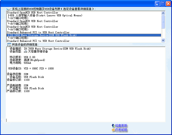Open the 作者邮箱 link
Viewport: 172px width, 135px height.
coord(121,130)
